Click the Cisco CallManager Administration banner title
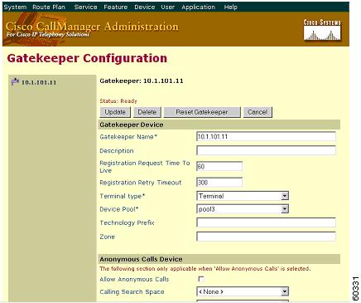The height and width of the screenshot is (303, 361). pos(92,27)
